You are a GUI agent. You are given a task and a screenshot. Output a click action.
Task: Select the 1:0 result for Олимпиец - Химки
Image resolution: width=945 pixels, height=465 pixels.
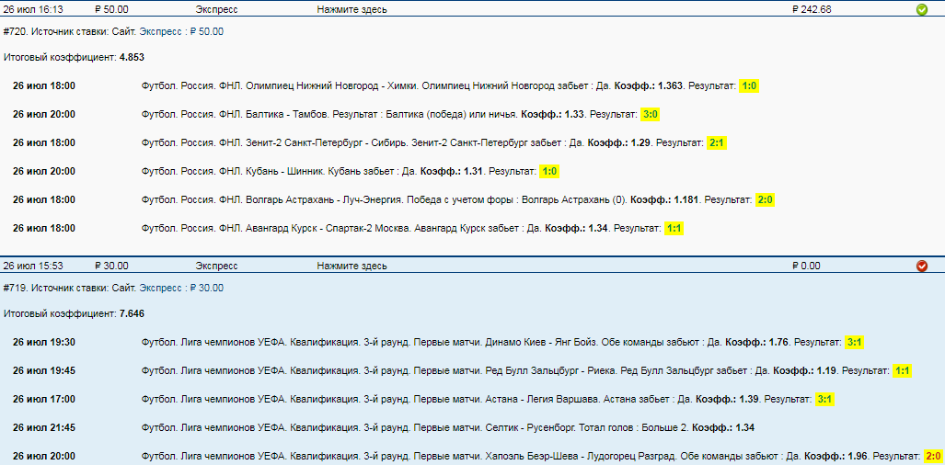tap(749, 85)
